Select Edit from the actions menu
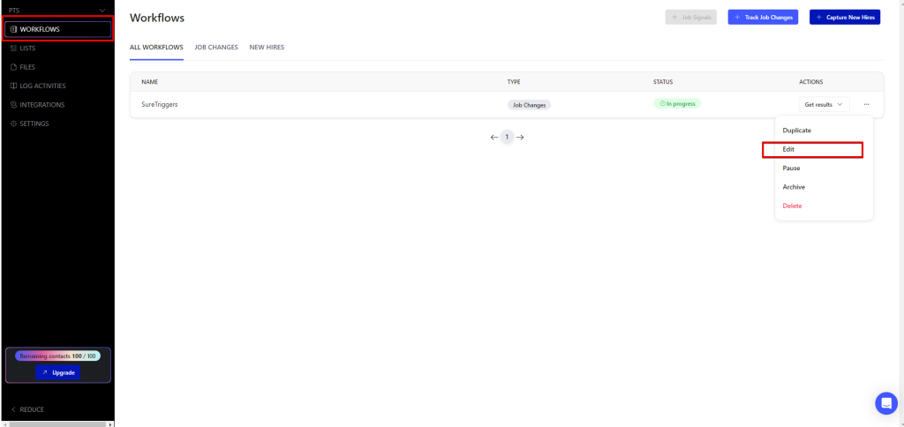The height and width of the screenshot is (427, 904). (x=789, y=149)
